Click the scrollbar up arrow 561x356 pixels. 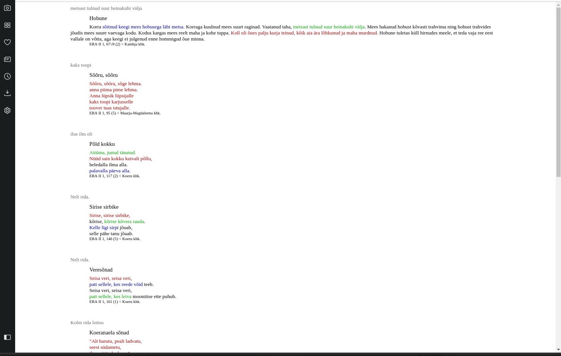click(x=558, y=4)
